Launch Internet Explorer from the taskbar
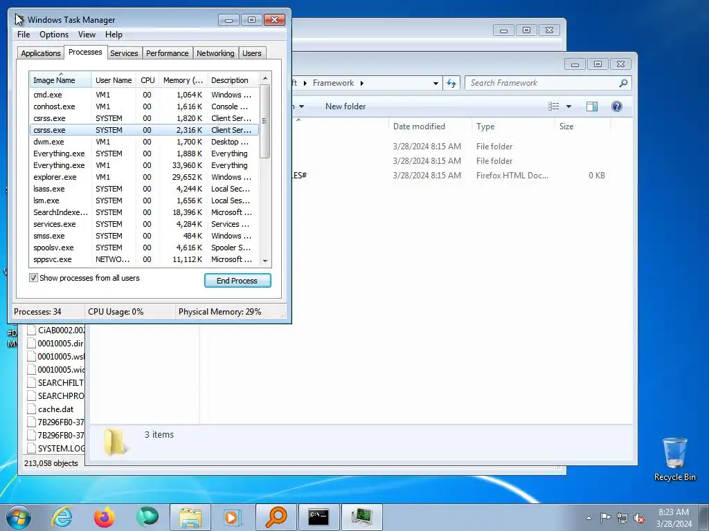709x531 pixels. (62, 517)
